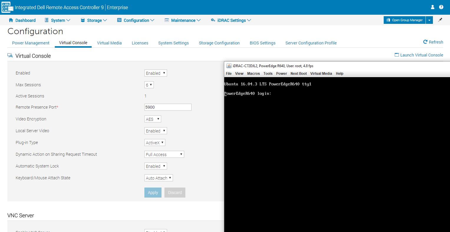Open the Automatic System Lock dropdown
Viewport: 450px width, 232px height.
156,166
